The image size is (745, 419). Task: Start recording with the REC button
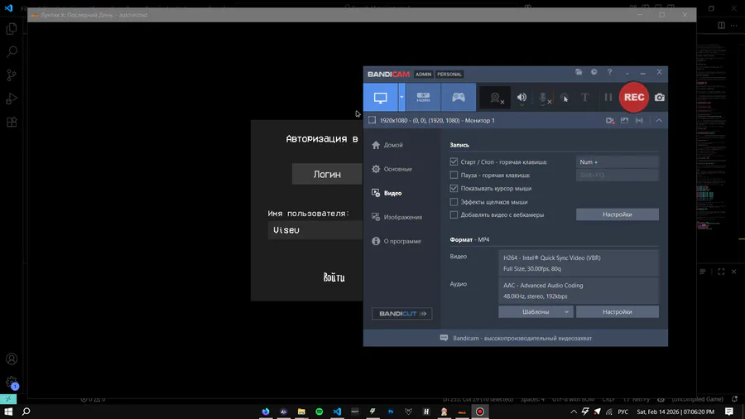coord(634,97)
